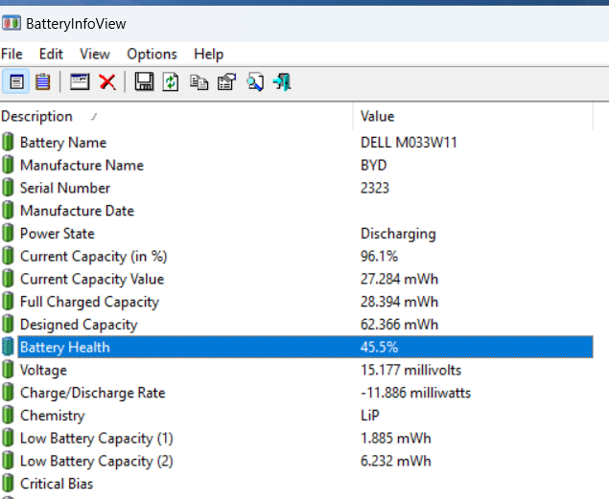
Task: Save items using the floppy disk icon
Action: [144, 81]
